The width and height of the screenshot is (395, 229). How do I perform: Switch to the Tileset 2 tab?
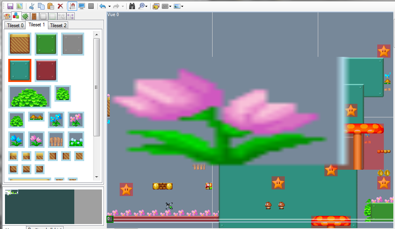pos(58,26)
